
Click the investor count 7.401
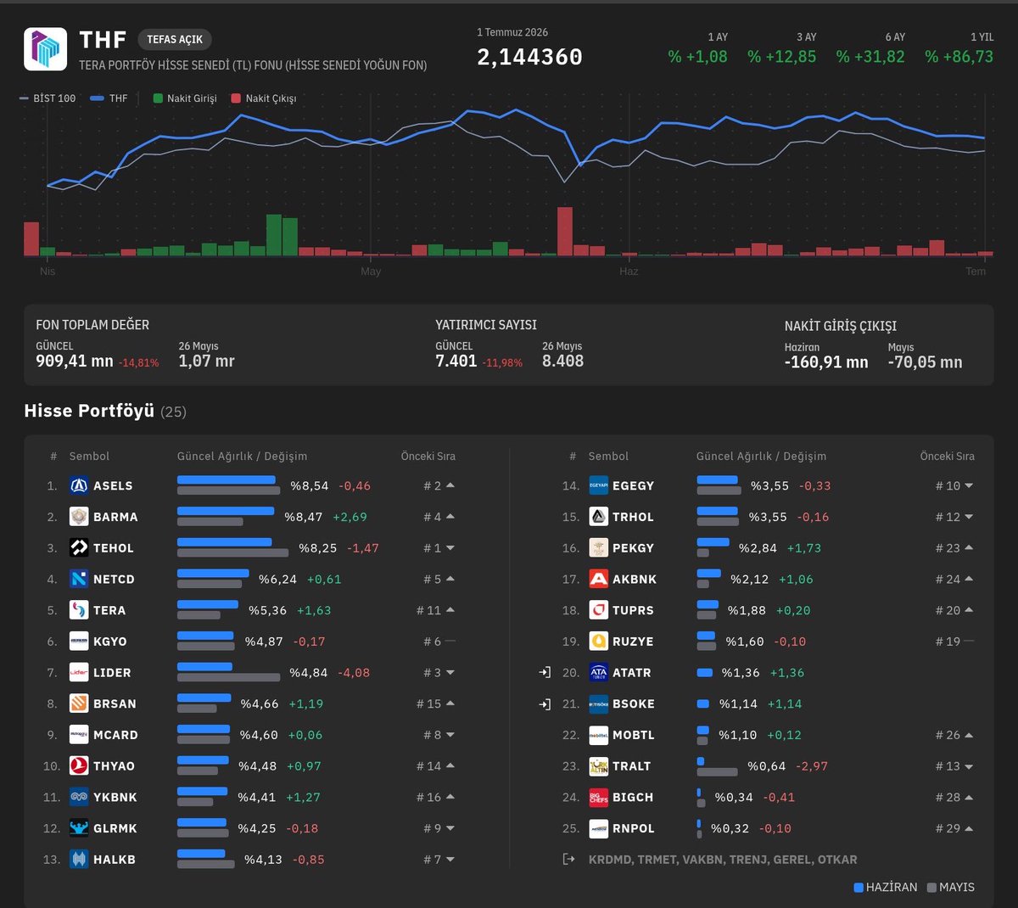click(x=456, y=362)
